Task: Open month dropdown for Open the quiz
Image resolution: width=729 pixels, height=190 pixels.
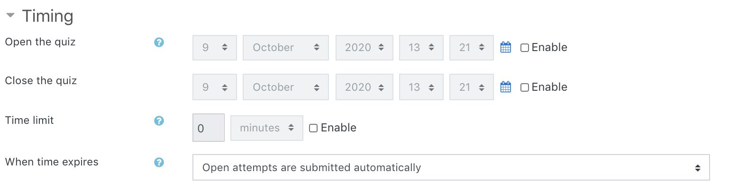Action: click(x=286, y=47)
